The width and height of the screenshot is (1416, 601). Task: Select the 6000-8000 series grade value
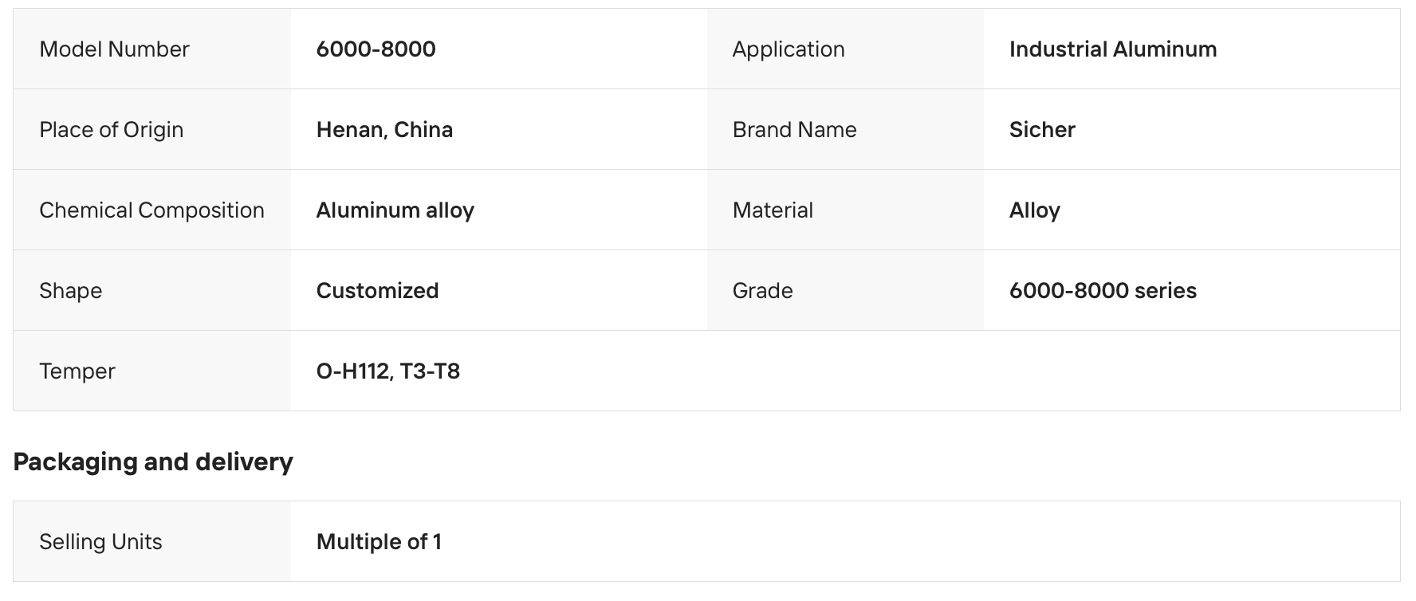(1103, 291)
